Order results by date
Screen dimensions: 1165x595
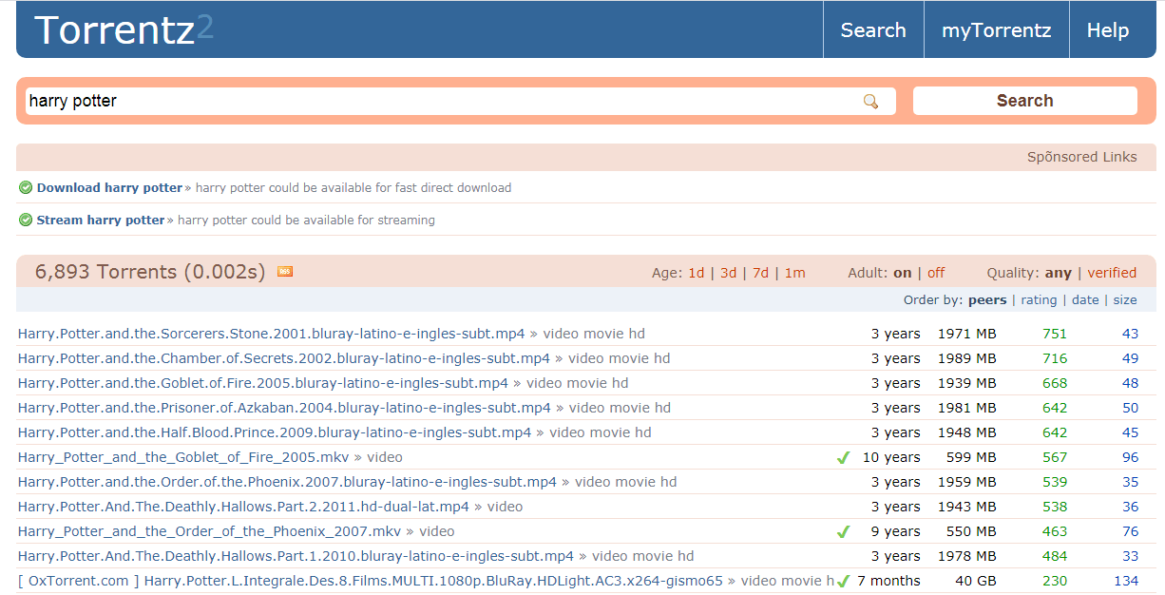click(x=1085, y=300)
